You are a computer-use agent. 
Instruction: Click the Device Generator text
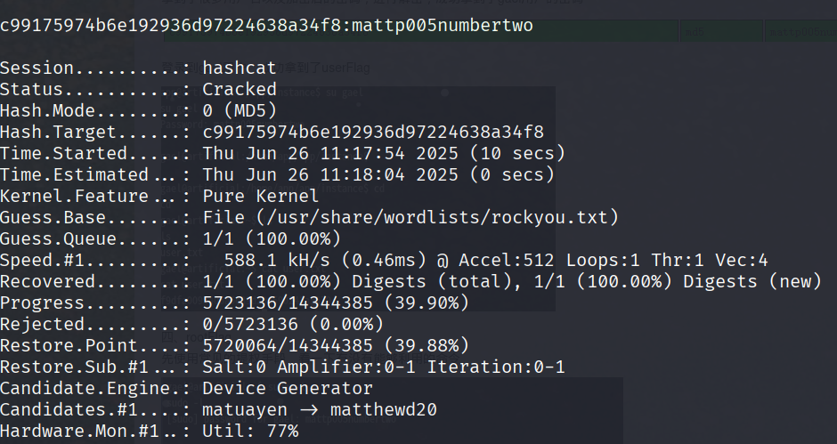pyautogui.click(x=288, y=388)
